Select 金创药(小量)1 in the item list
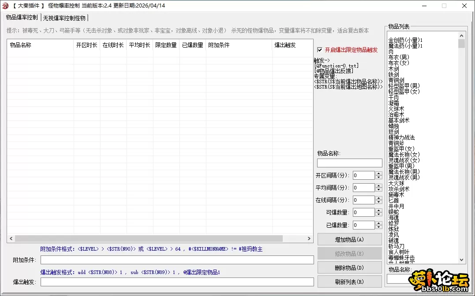The width and height of the screenshot is (475, 296). click(x=405, y=40)
